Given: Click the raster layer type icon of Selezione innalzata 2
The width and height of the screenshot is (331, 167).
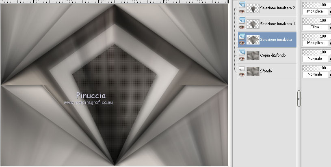Looking at the screenshot, I should point(242,5).
